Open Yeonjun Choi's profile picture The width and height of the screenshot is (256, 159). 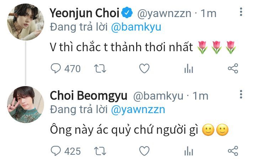pyautogui.click(x=26, y=22)
